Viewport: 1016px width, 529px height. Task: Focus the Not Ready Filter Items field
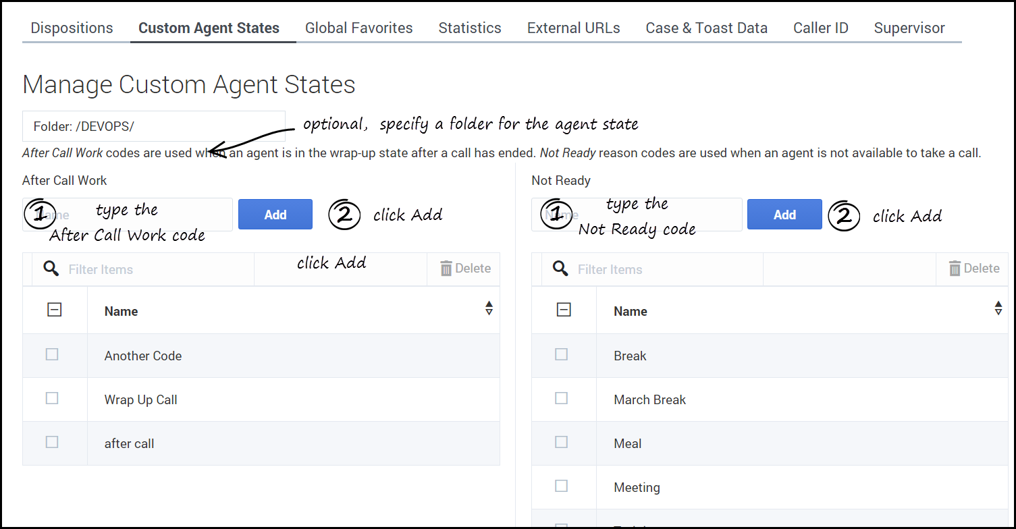point(668,269)
